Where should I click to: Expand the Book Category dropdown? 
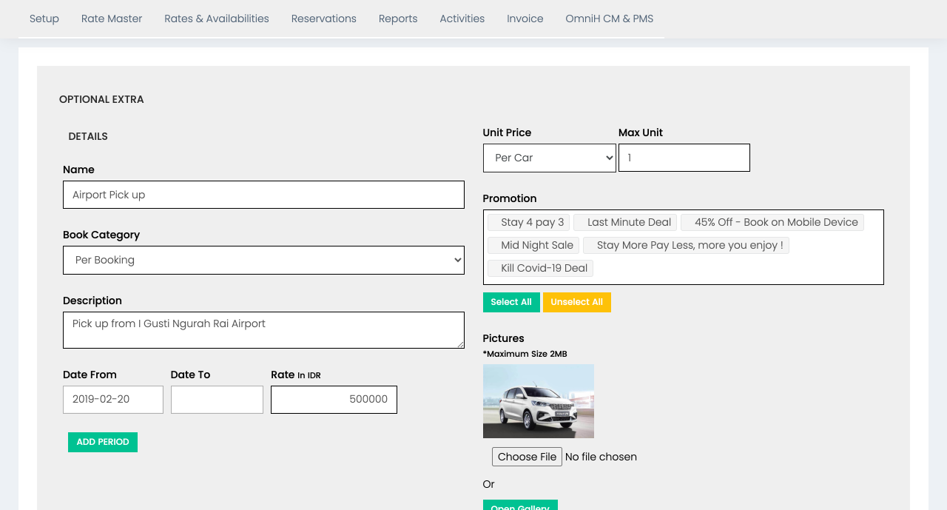[263, 260]
